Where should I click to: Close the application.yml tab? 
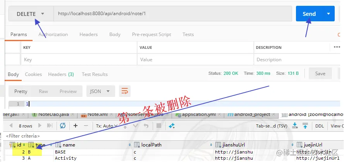(x=220, y=115)
